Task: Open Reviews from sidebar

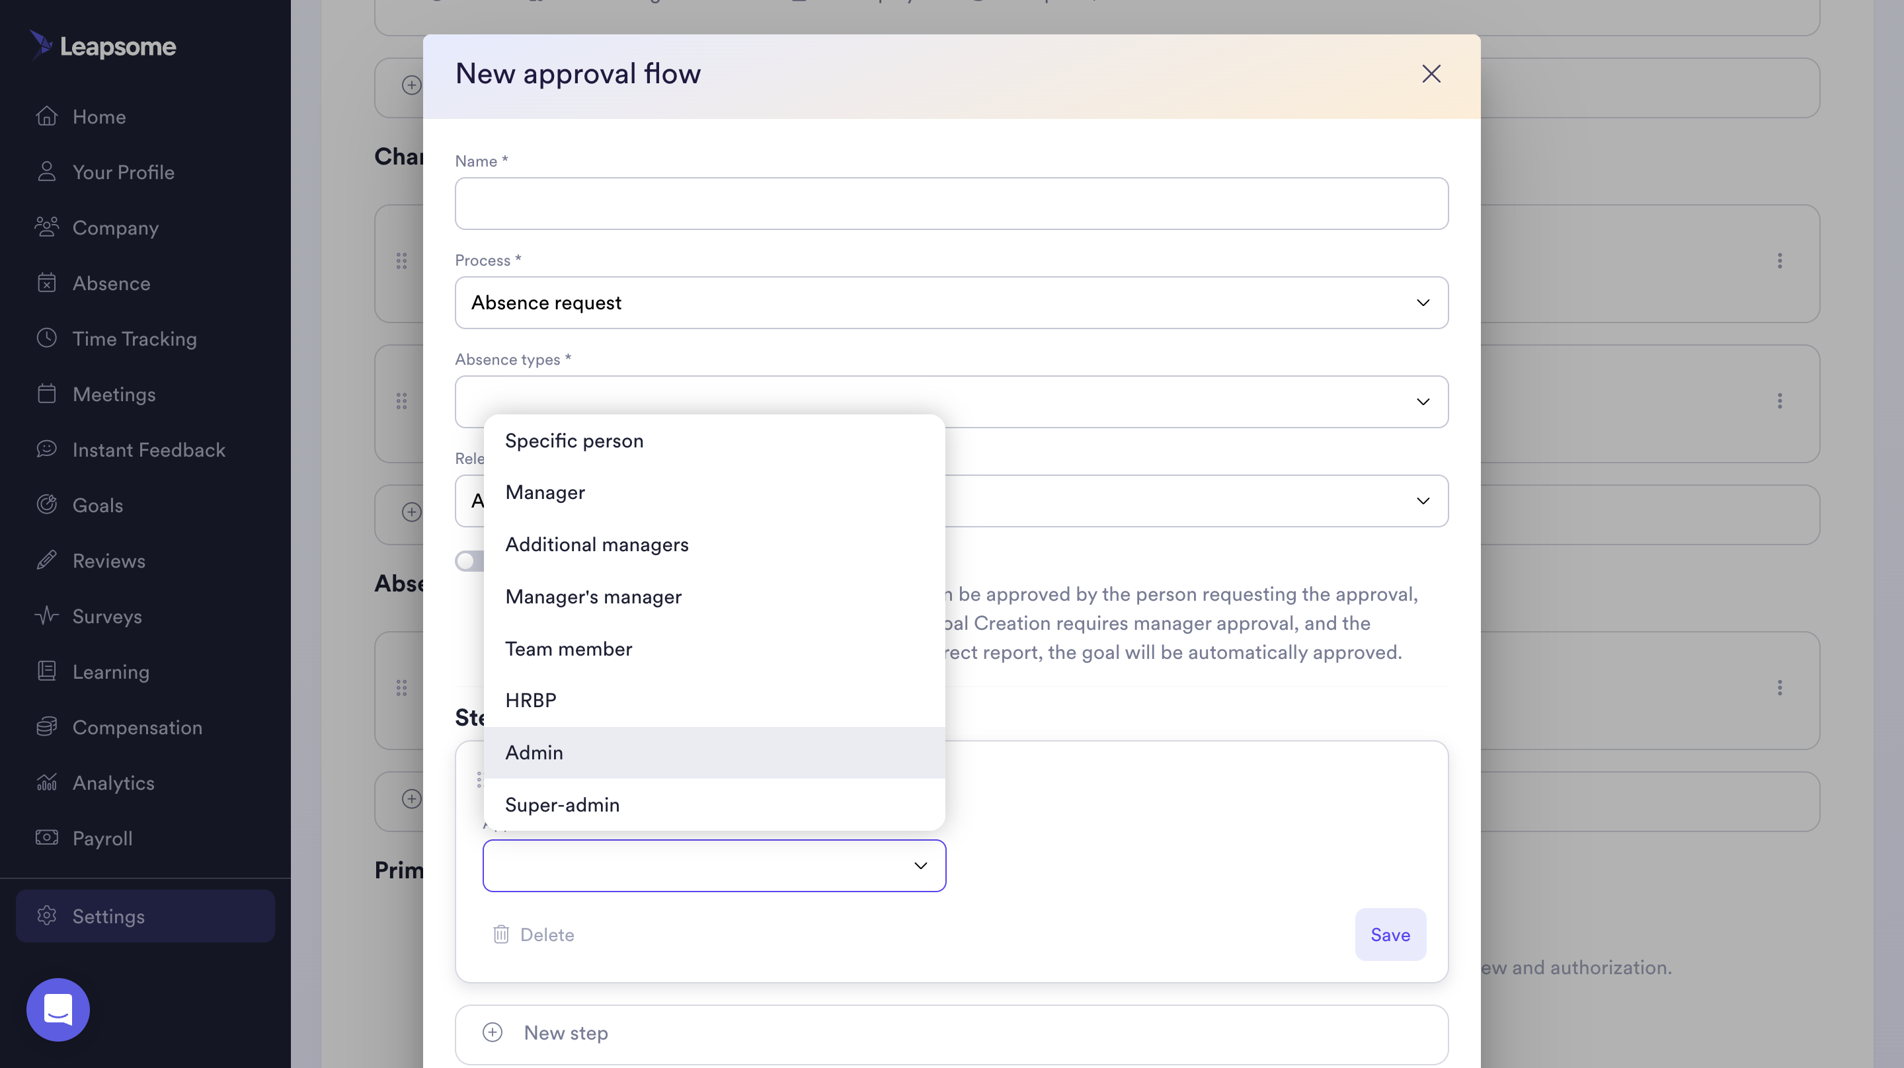Action: coord(108,560)
